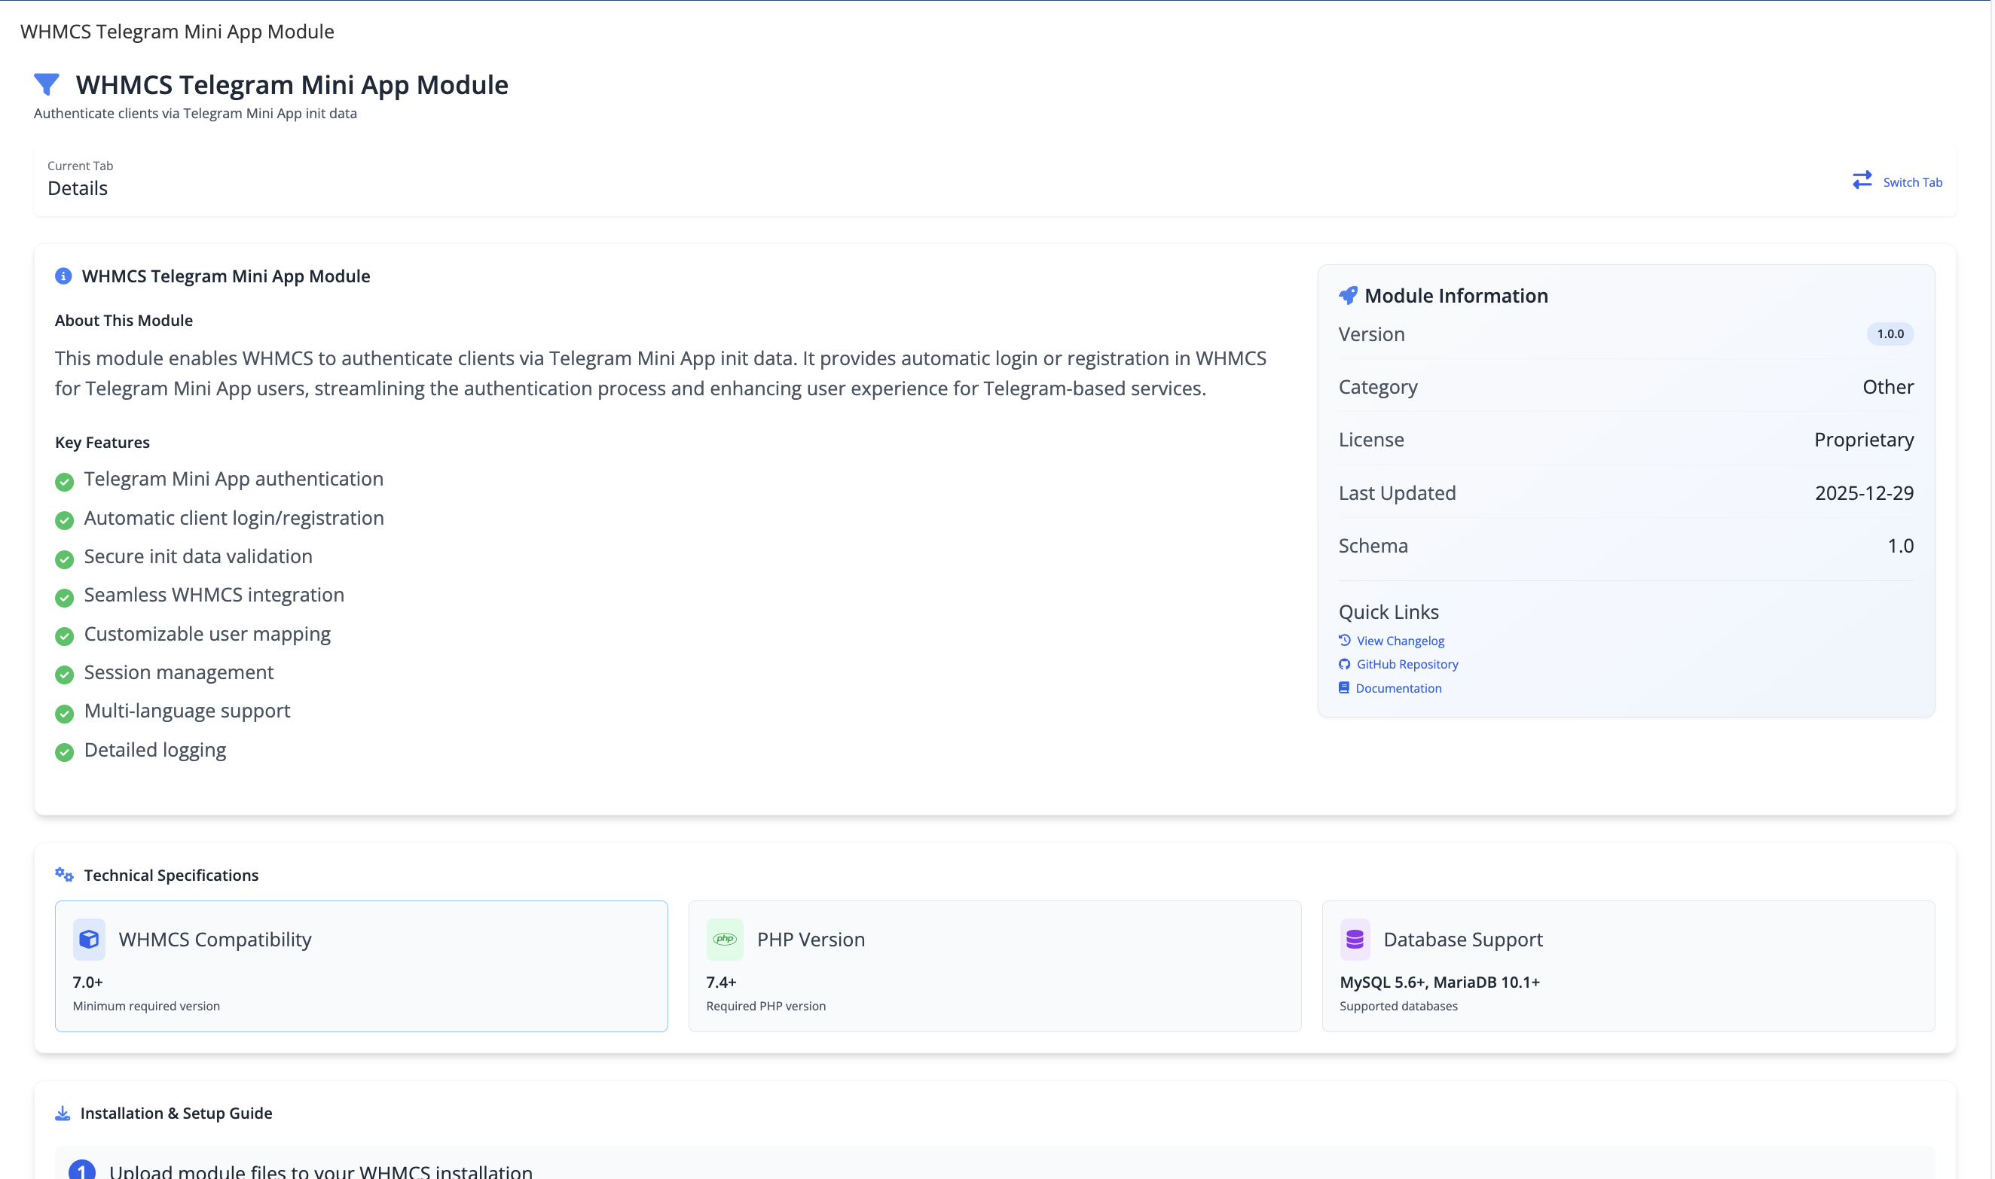
Task: Click the step 1 badge in setup guide
Action: point(82,1170)
